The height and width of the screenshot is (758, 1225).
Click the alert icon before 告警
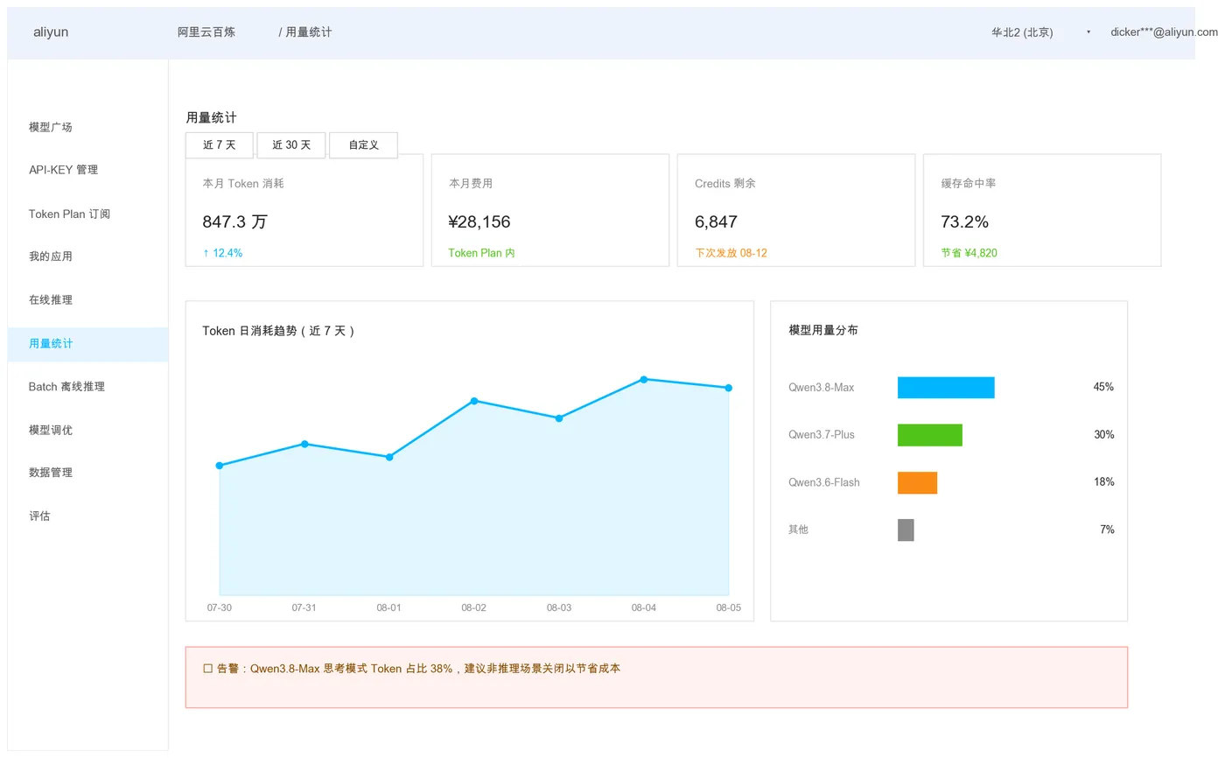(207, 669)
